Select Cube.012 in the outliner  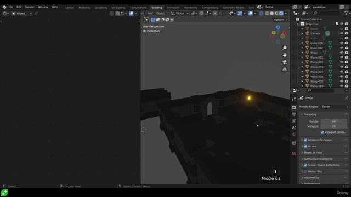[316, 48]
